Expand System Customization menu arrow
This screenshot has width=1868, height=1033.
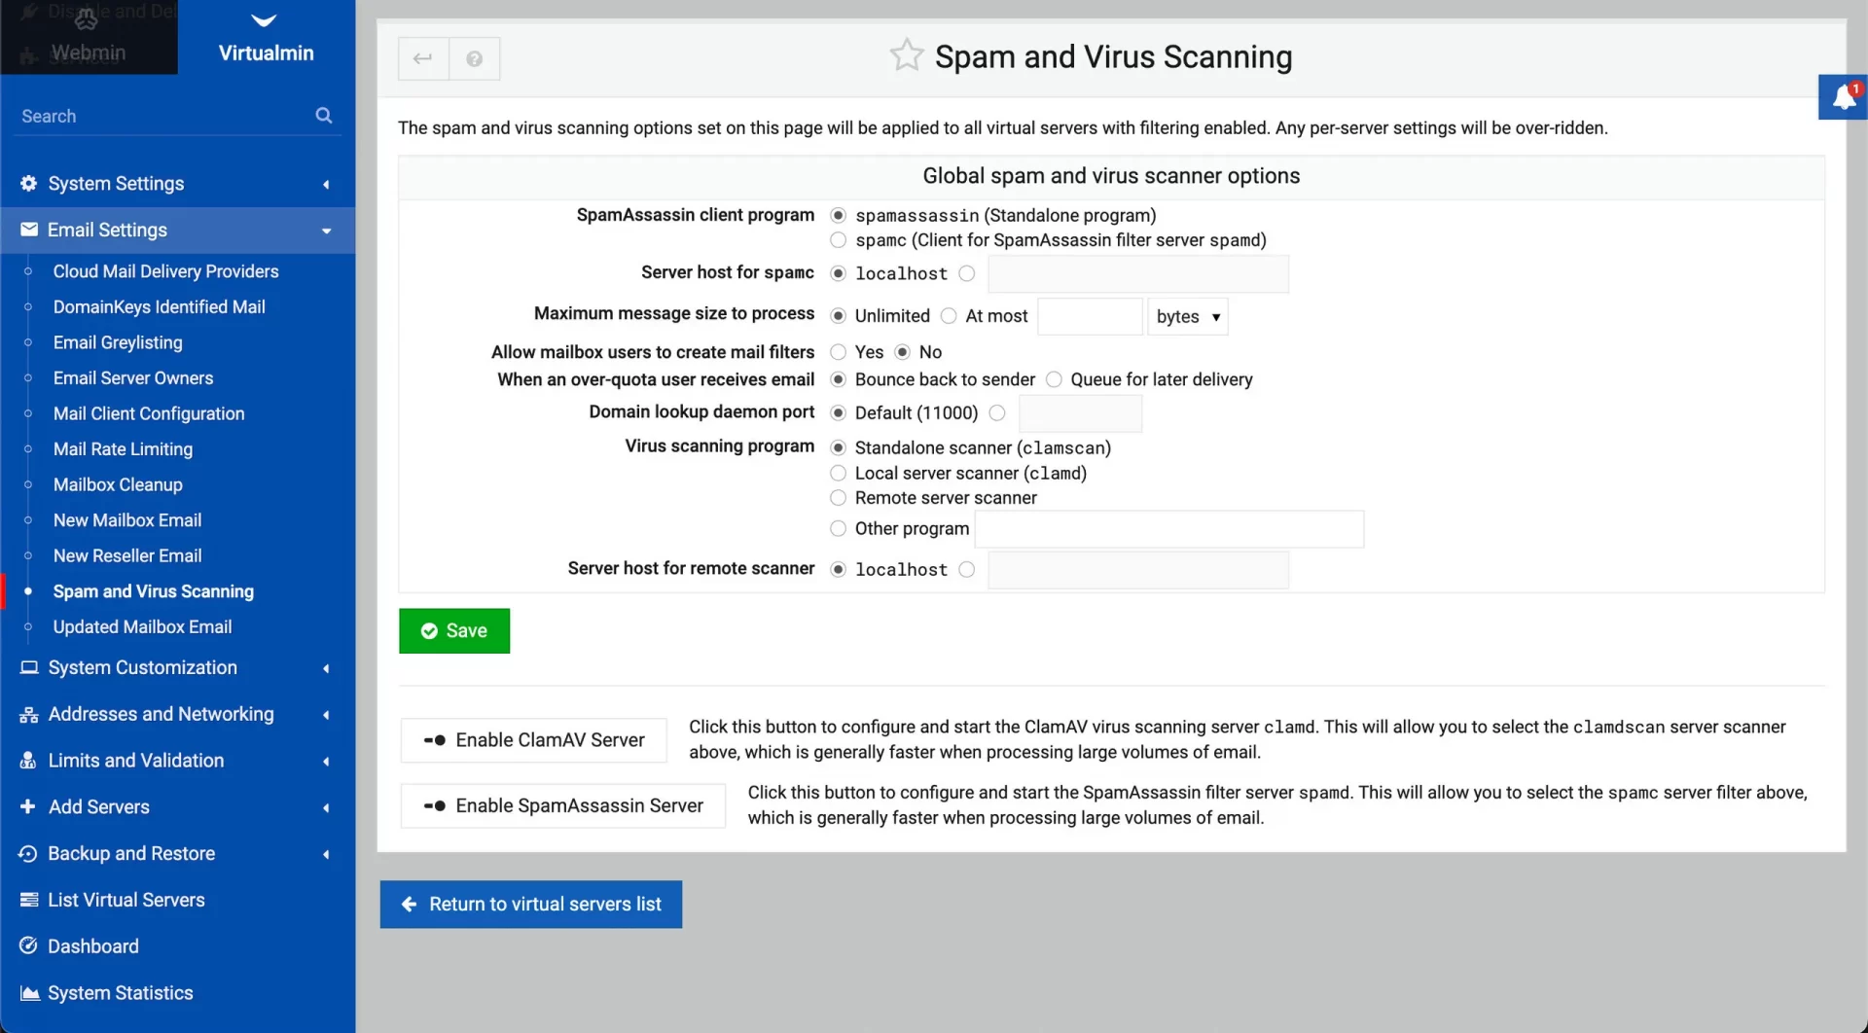coord(326,668)
